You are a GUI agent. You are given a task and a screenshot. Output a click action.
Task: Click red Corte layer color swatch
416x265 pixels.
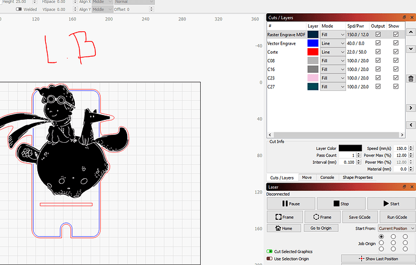coord(313,52)
